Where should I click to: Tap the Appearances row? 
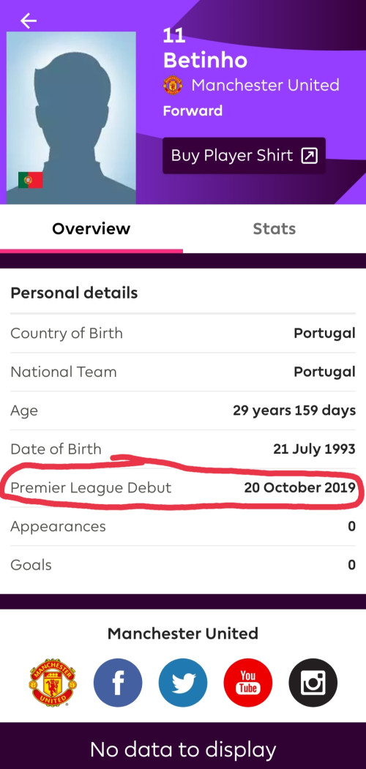(183, 526)
